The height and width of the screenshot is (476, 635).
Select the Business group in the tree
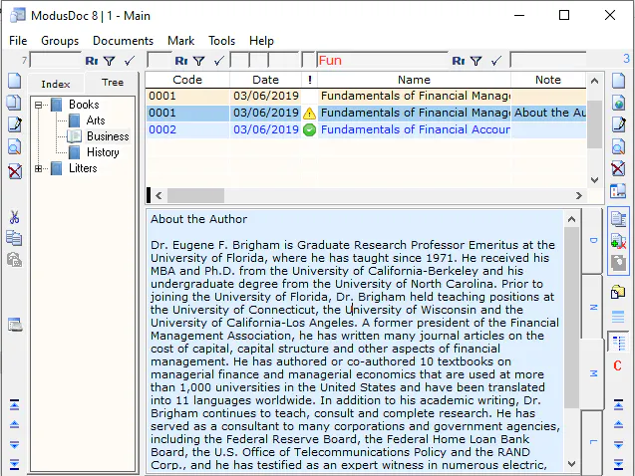click(108, 136)
